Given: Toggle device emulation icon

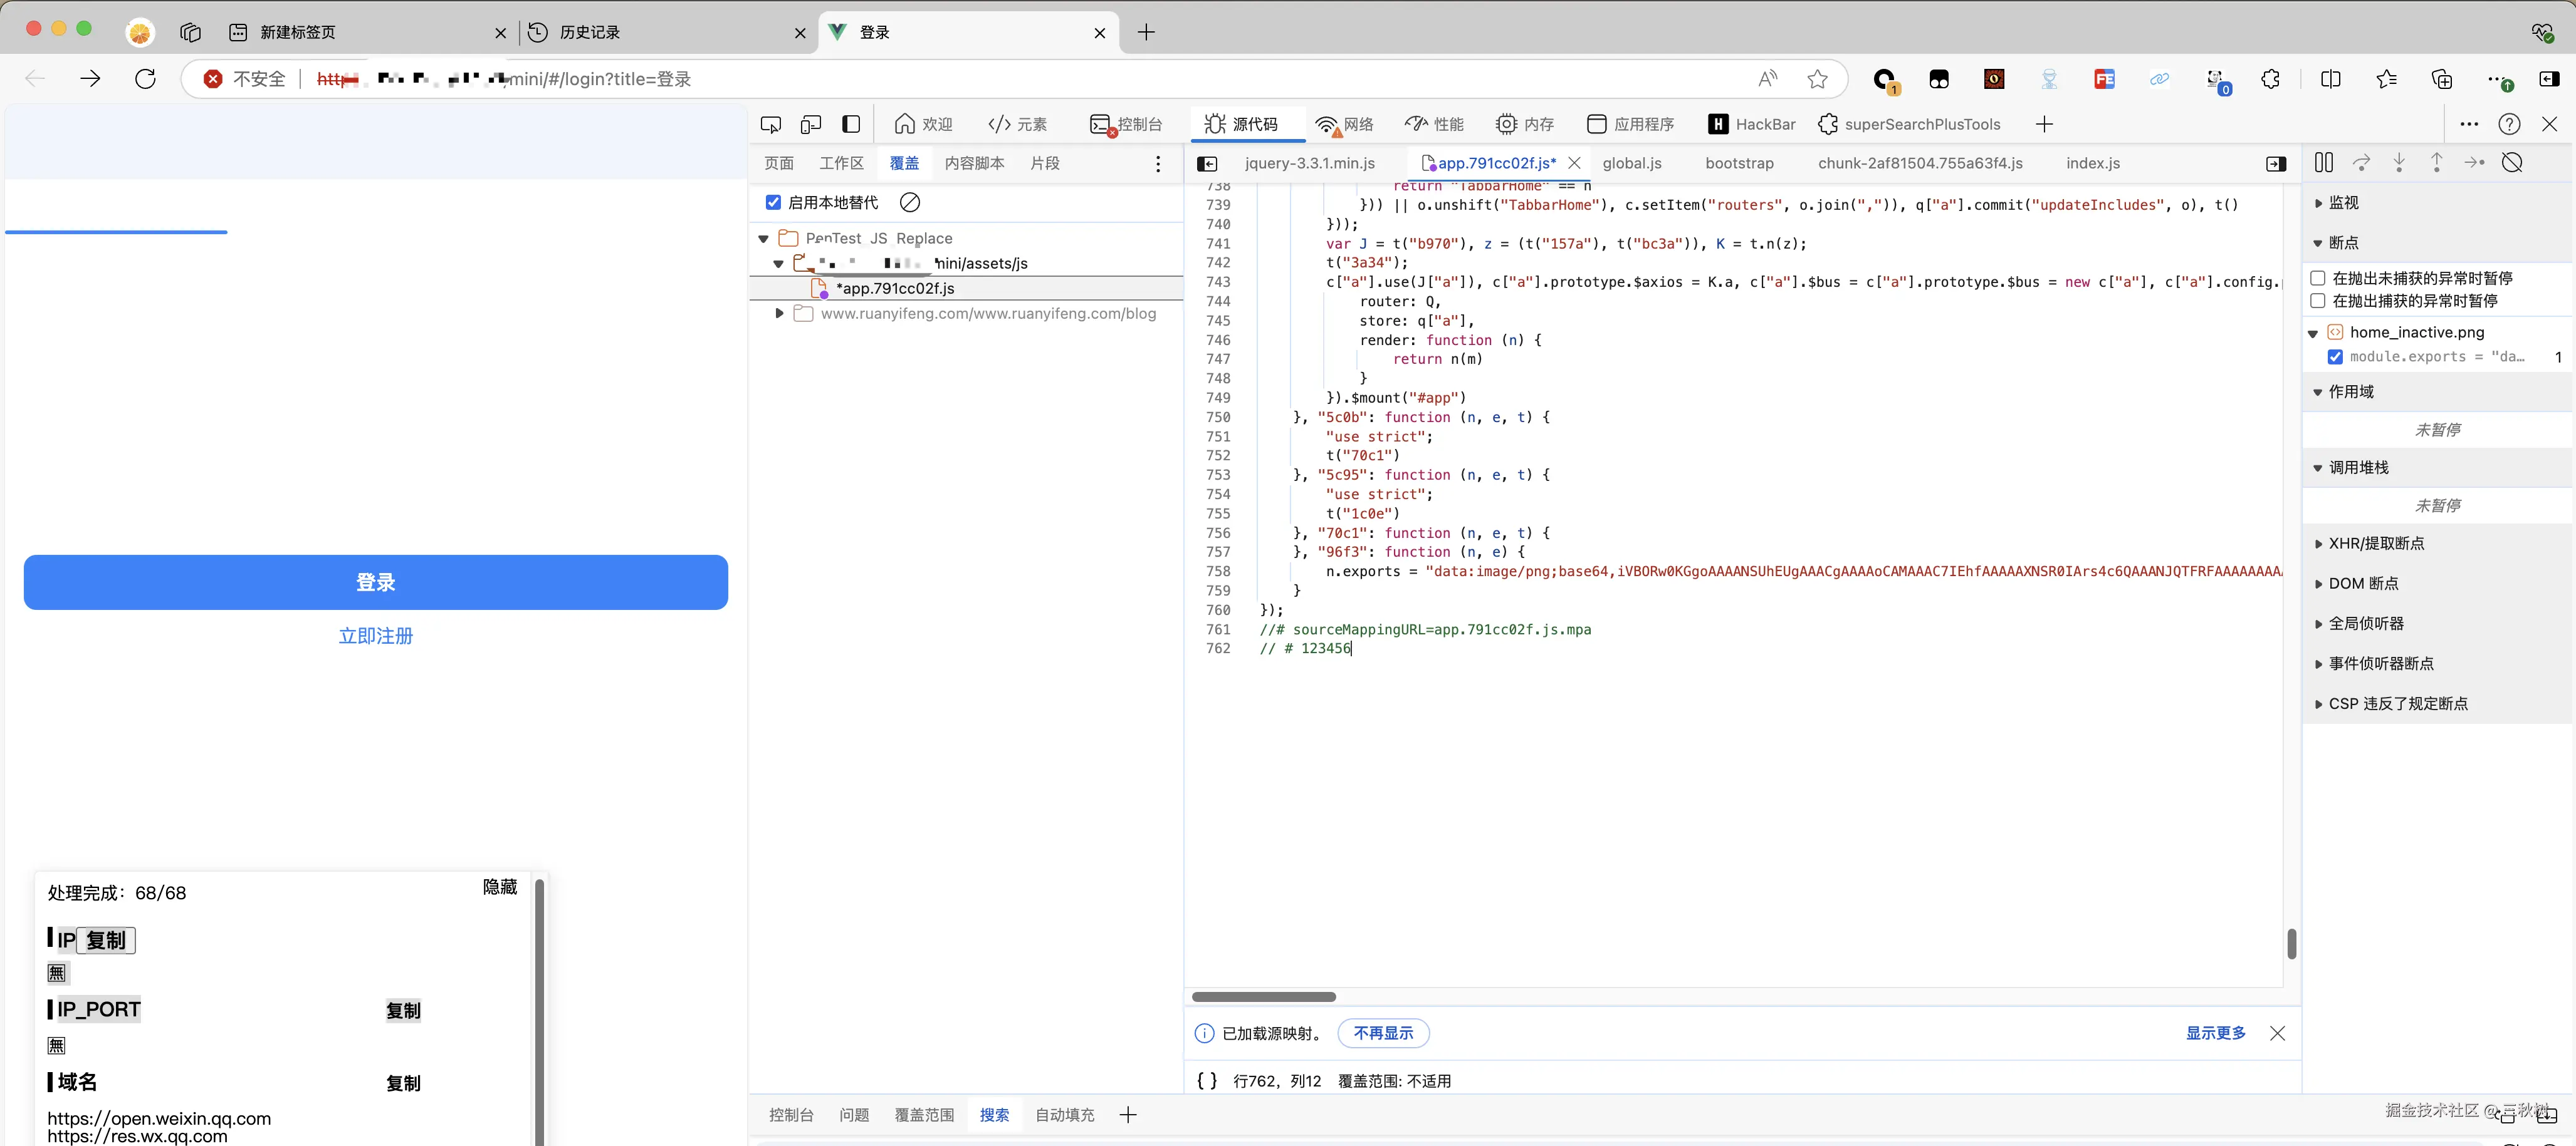Looking at the screenshot, I should click(x=811, y=124).
